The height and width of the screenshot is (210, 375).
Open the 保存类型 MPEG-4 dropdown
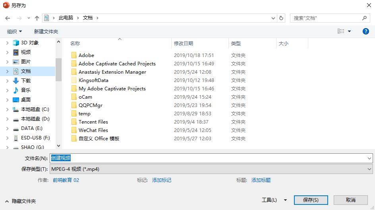(211, 169)
